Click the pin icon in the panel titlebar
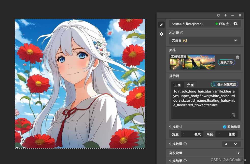The height and width of the screenshot is (164, 250). [226, 15]
